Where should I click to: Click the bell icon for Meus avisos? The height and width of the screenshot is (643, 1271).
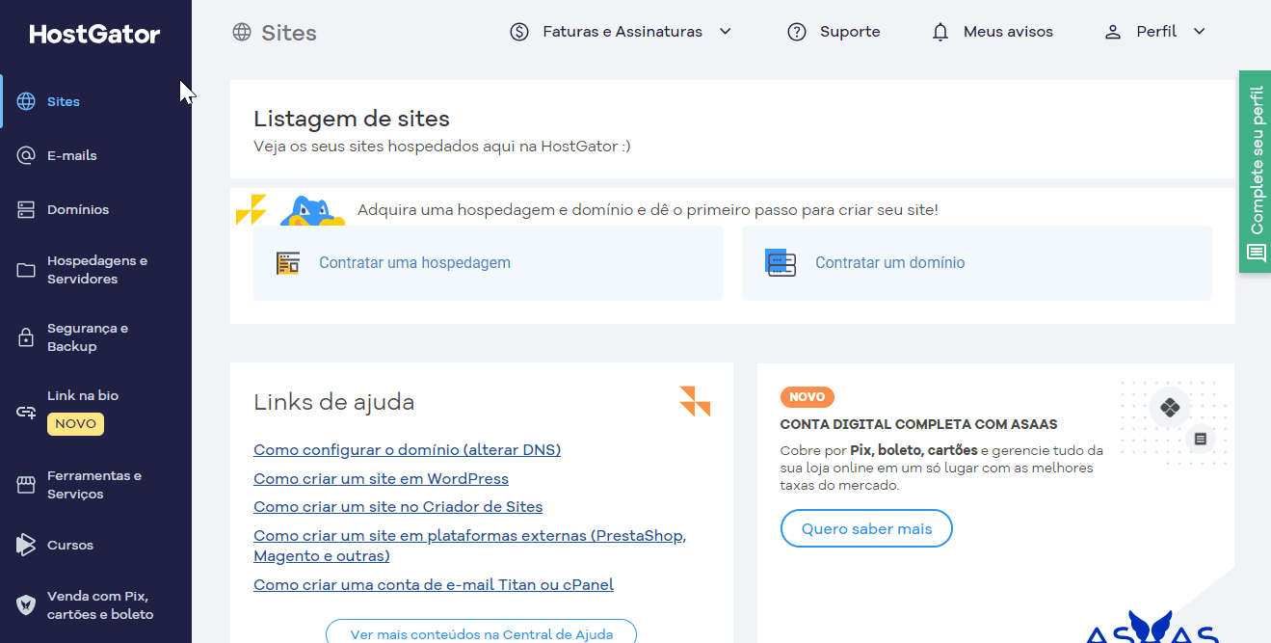click(x=940, y=32)
